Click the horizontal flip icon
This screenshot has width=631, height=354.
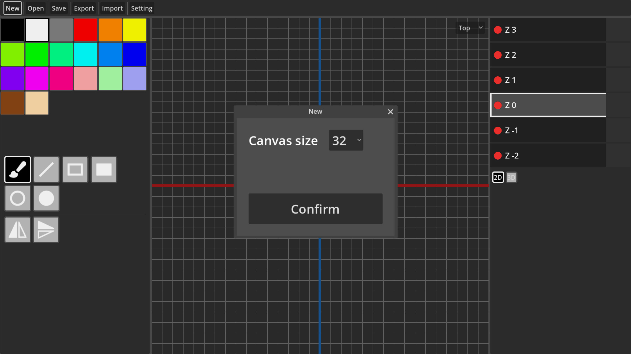coord(17,230)
